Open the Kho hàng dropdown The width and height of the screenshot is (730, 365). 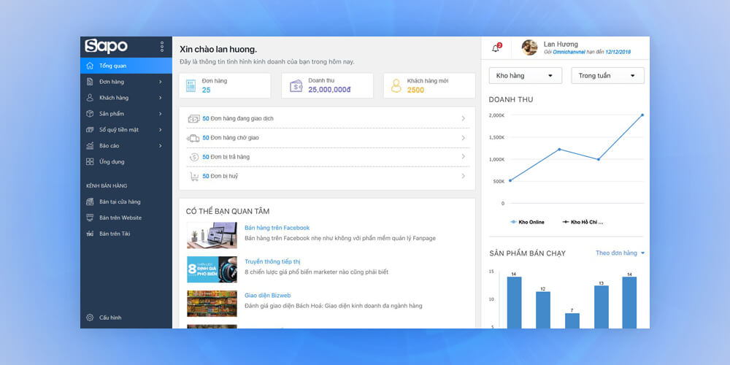click(x=525, y=76)
